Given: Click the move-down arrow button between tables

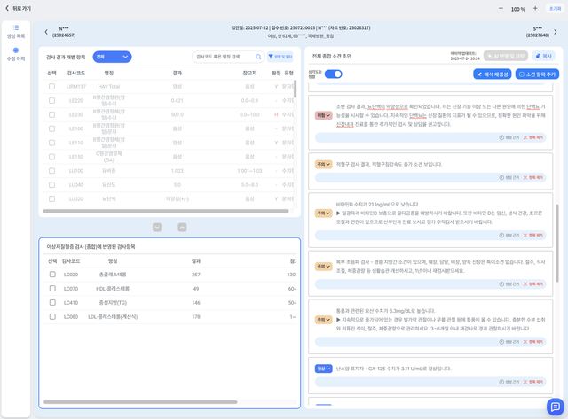Looking at the screenshot, I should tap(157, 227).
